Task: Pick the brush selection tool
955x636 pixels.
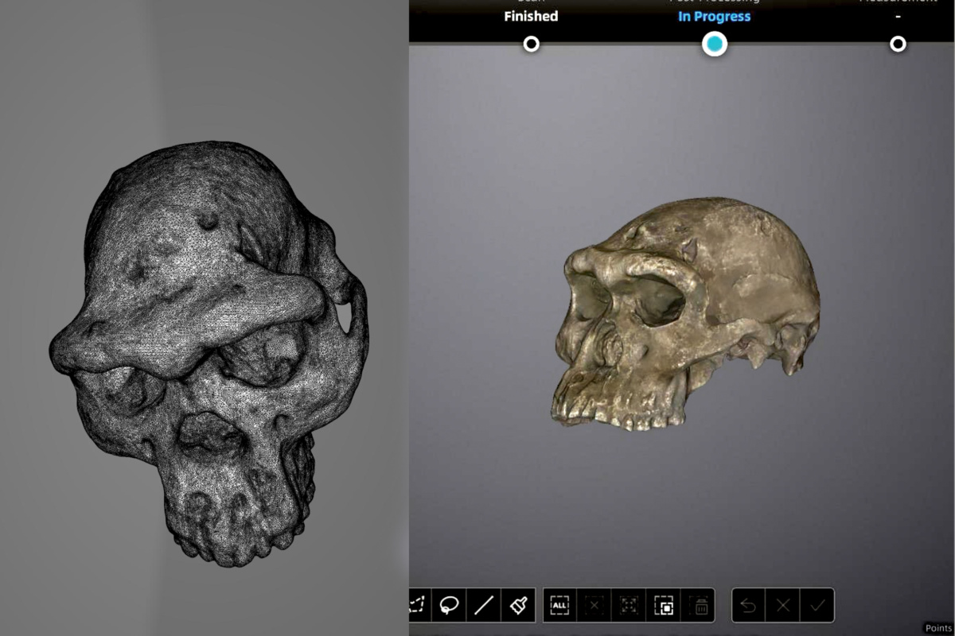Action: coord(518,606)
